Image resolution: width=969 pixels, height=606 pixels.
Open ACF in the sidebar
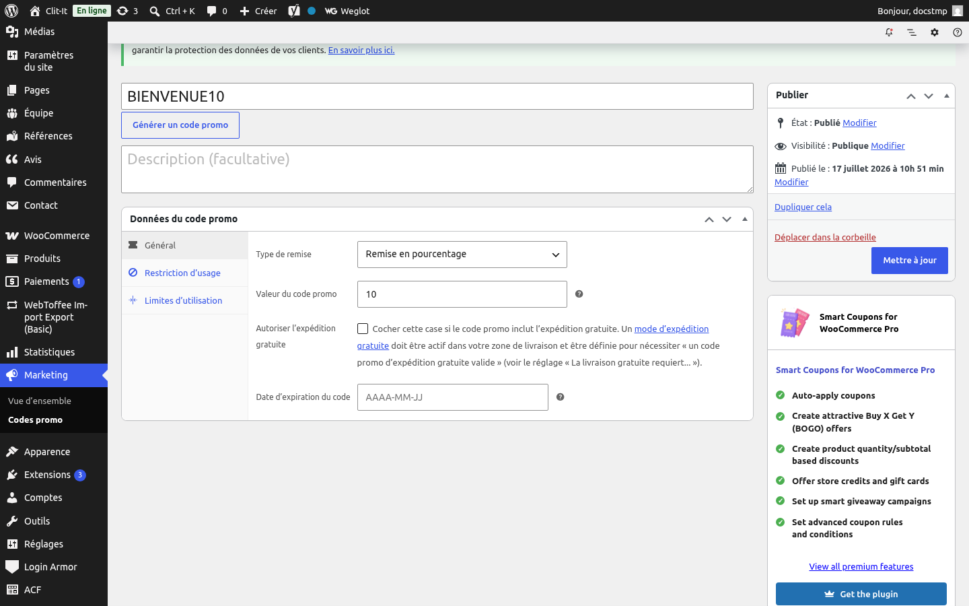(x=54, y=590)
